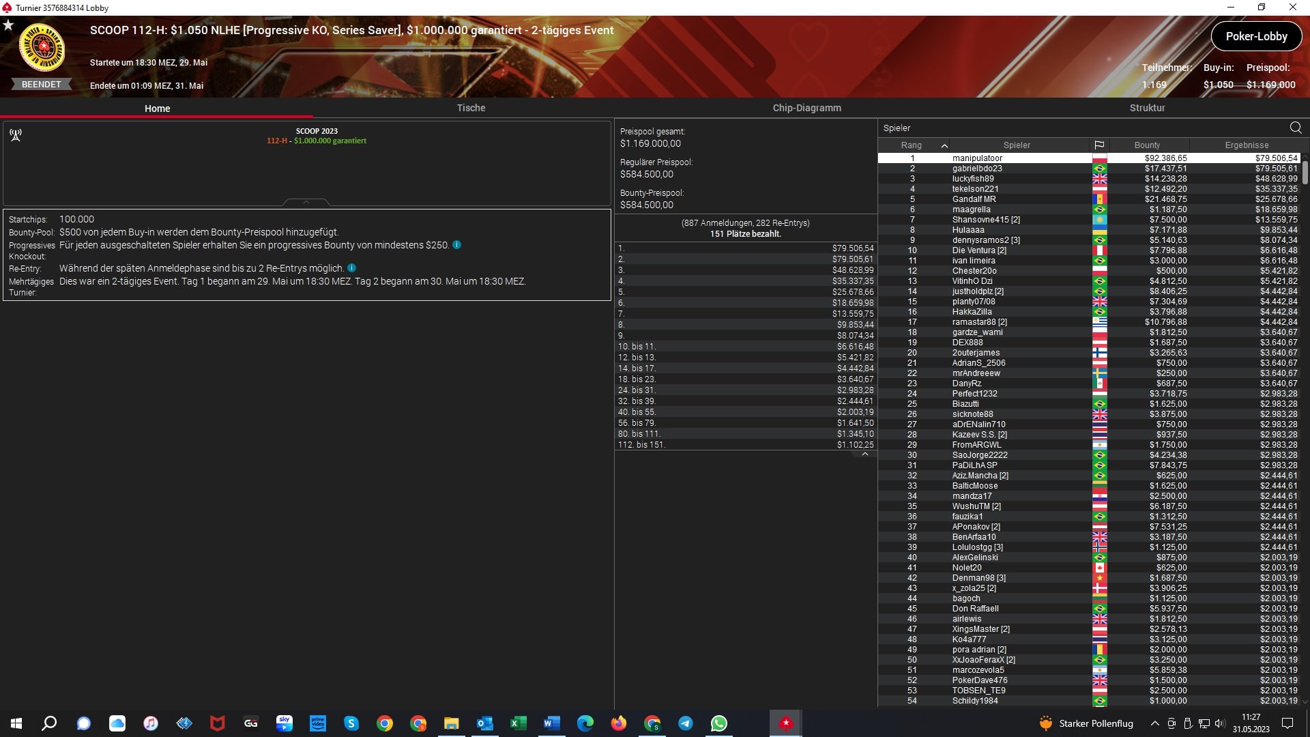
Task: Open File Explorer from the taskbar
Action: click(x=452, y=723)
